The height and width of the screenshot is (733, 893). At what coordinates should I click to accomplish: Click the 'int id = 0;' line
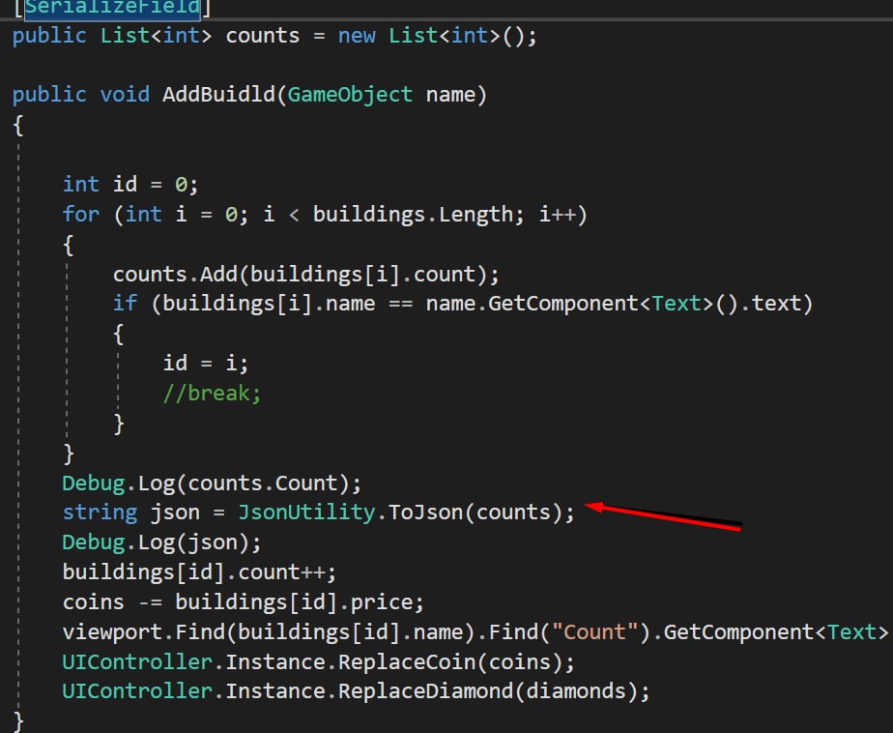pos(130,185)
